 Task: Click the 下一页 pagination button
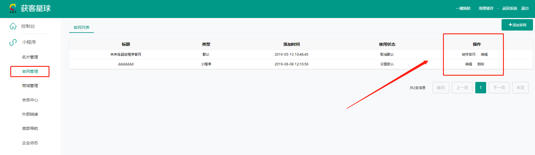click(499, 88)
